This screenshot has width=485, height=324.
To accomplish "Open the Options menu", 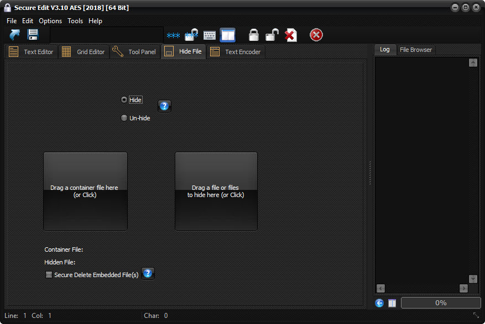I will [x=50, y=21].
